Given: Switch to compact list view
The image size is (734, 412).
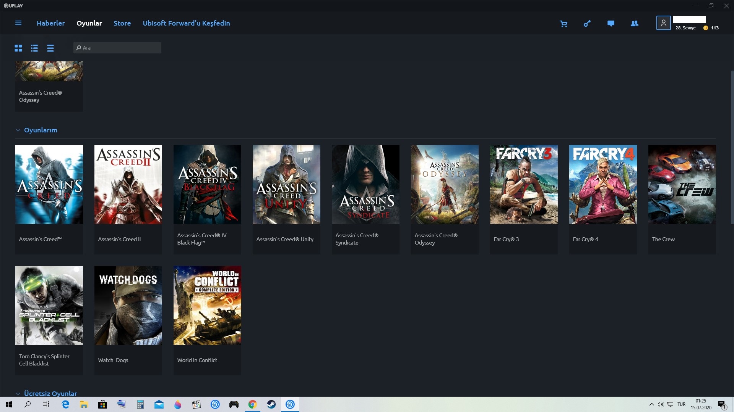Looking at the screenshot, I should click(x=50, y=48).
